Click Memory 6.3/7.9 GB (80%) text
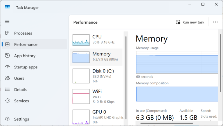The height and width of the screenshot is (126, 223). 105,60
